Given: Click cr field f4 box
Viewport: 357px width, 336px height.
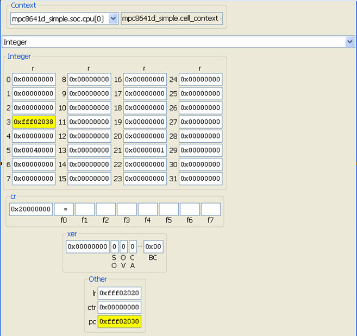Looking at the screenshot, I should click(148, 210).
